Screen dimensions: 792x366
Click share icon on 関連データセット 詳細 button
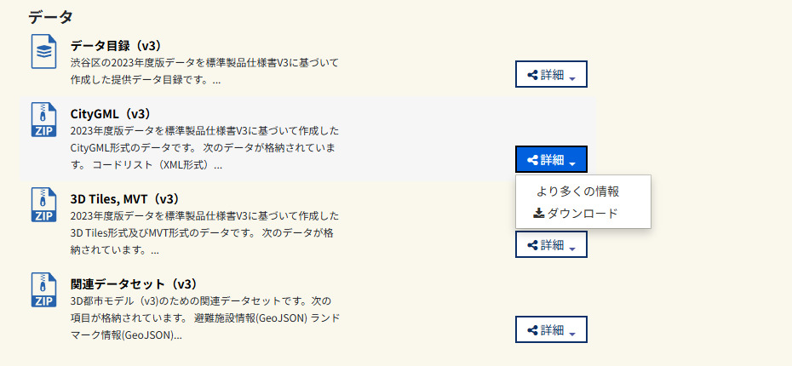(532, 330)
